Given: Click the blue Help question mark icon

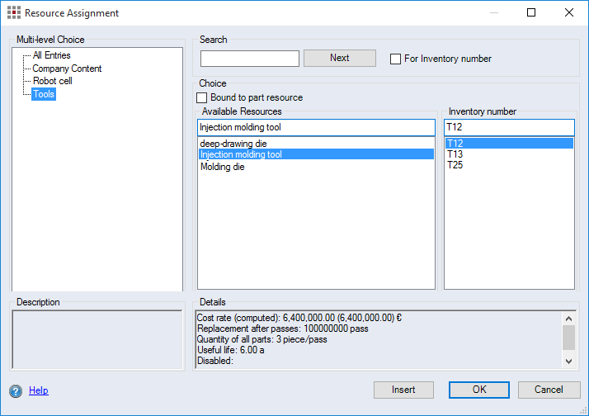Looking at the screenshot, I should (16, 391).
